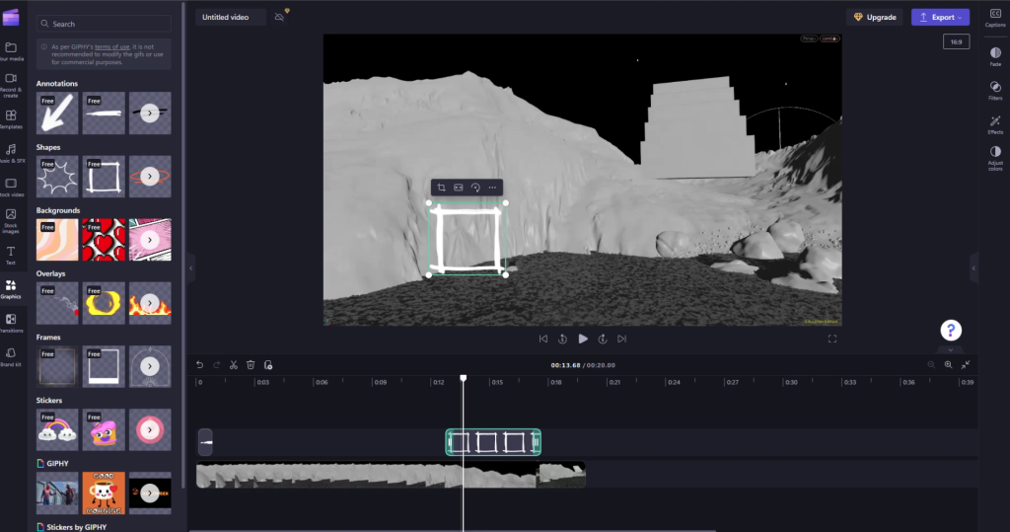Screen dimensions: 1010x532
Task: Expand more Annotations
Action: click(x=150, y=113)
